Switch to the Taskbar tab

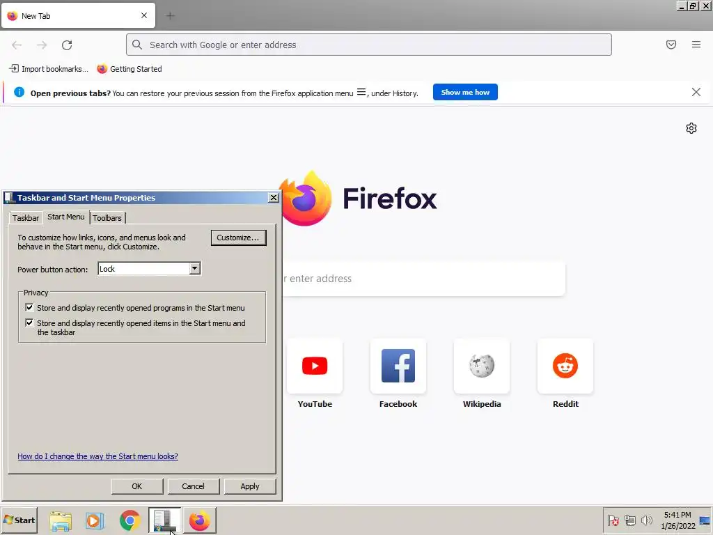click(x=26, y=218)
